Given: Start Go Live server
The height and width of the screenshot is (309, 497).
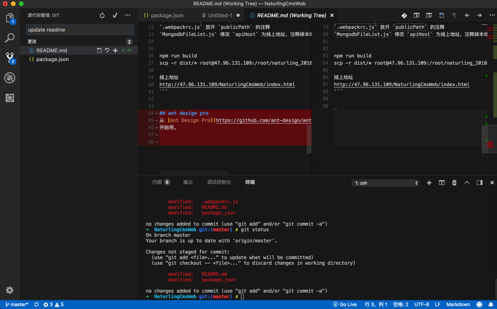Looking at the screenshot, I should tap(345, 305).
